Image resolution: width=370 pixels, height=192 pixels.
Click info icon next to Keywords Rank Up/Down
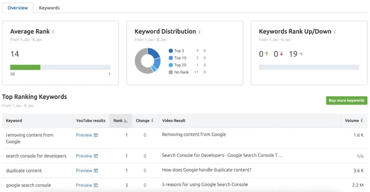click(x=335, y=32)
